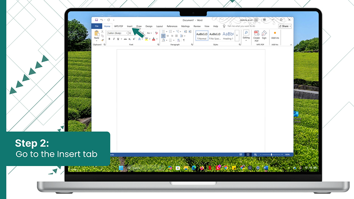Image resolution: width=354 pixels, height=199 pixels.
Task: Click the Save icon in the title bar
Action: pos(96,20)
